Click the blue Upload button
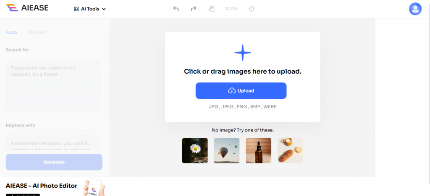 click(x=241, y=90)
